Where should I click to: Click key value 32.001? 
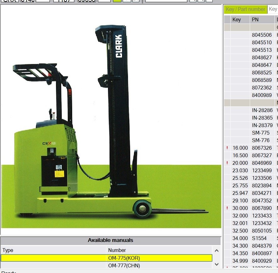(x=240, y=223)
